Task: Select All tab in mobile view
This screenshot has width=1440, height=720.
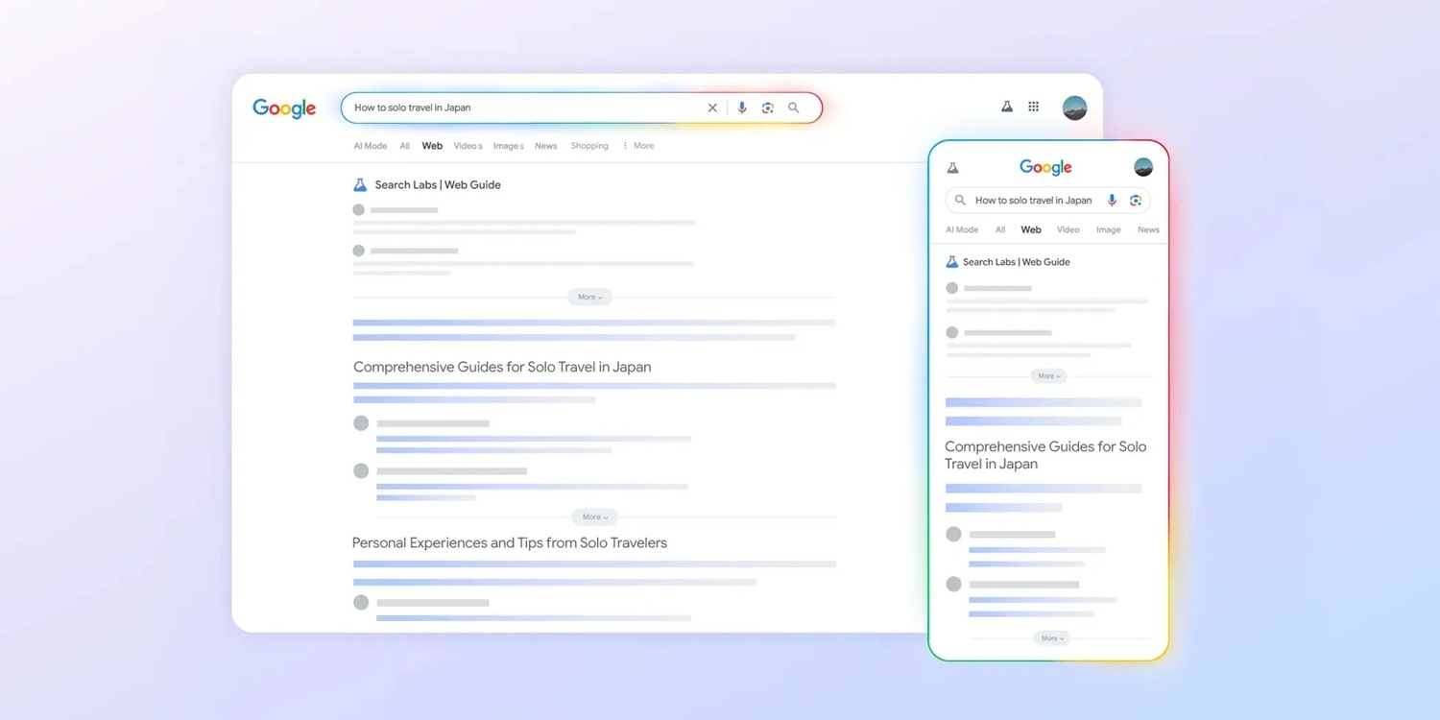Action: point(1000,229)
